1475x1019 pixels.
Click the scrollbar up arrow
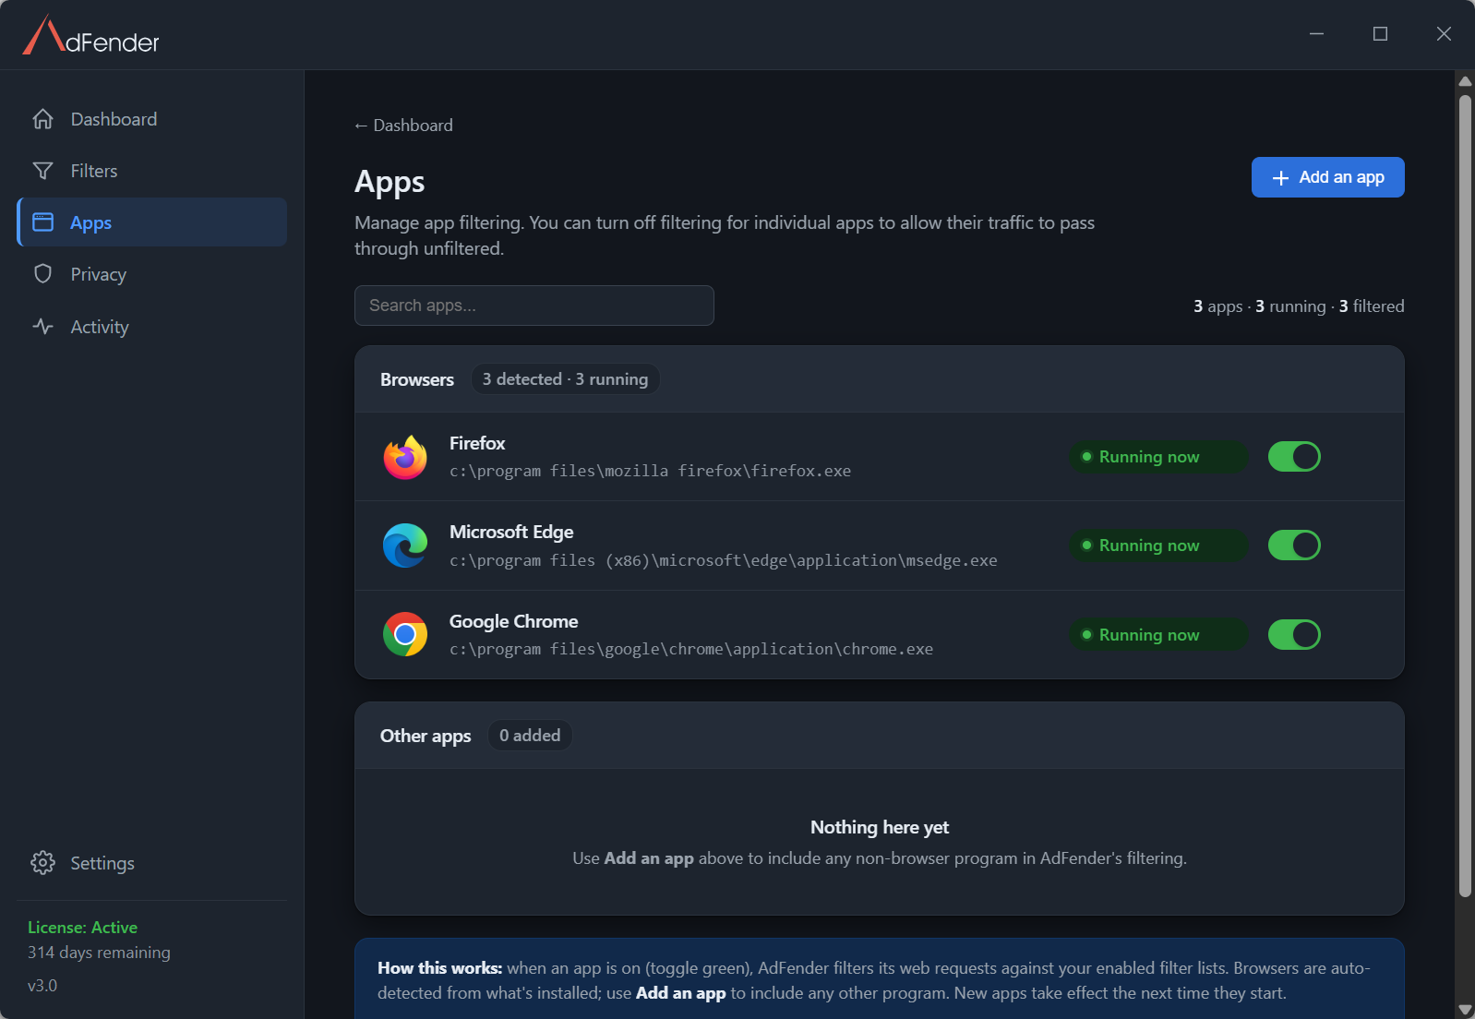(1465, 81)
